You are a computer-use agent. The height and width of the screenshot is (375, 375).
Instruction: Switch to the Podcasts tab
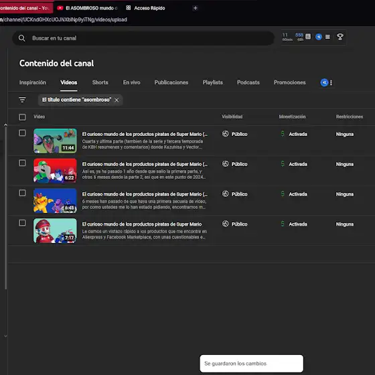pyautogui.click(x=248, y=82)
